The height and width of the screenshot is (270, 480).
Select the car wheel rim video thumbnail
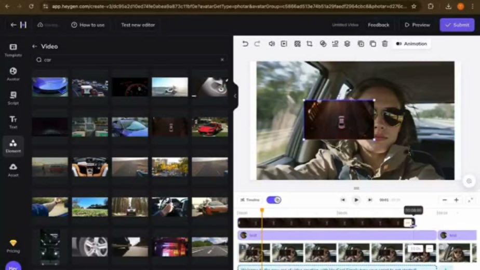coord(90,247)
